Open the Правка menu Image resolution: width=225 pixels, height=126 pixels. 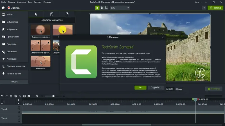click(x=11, y=2)
